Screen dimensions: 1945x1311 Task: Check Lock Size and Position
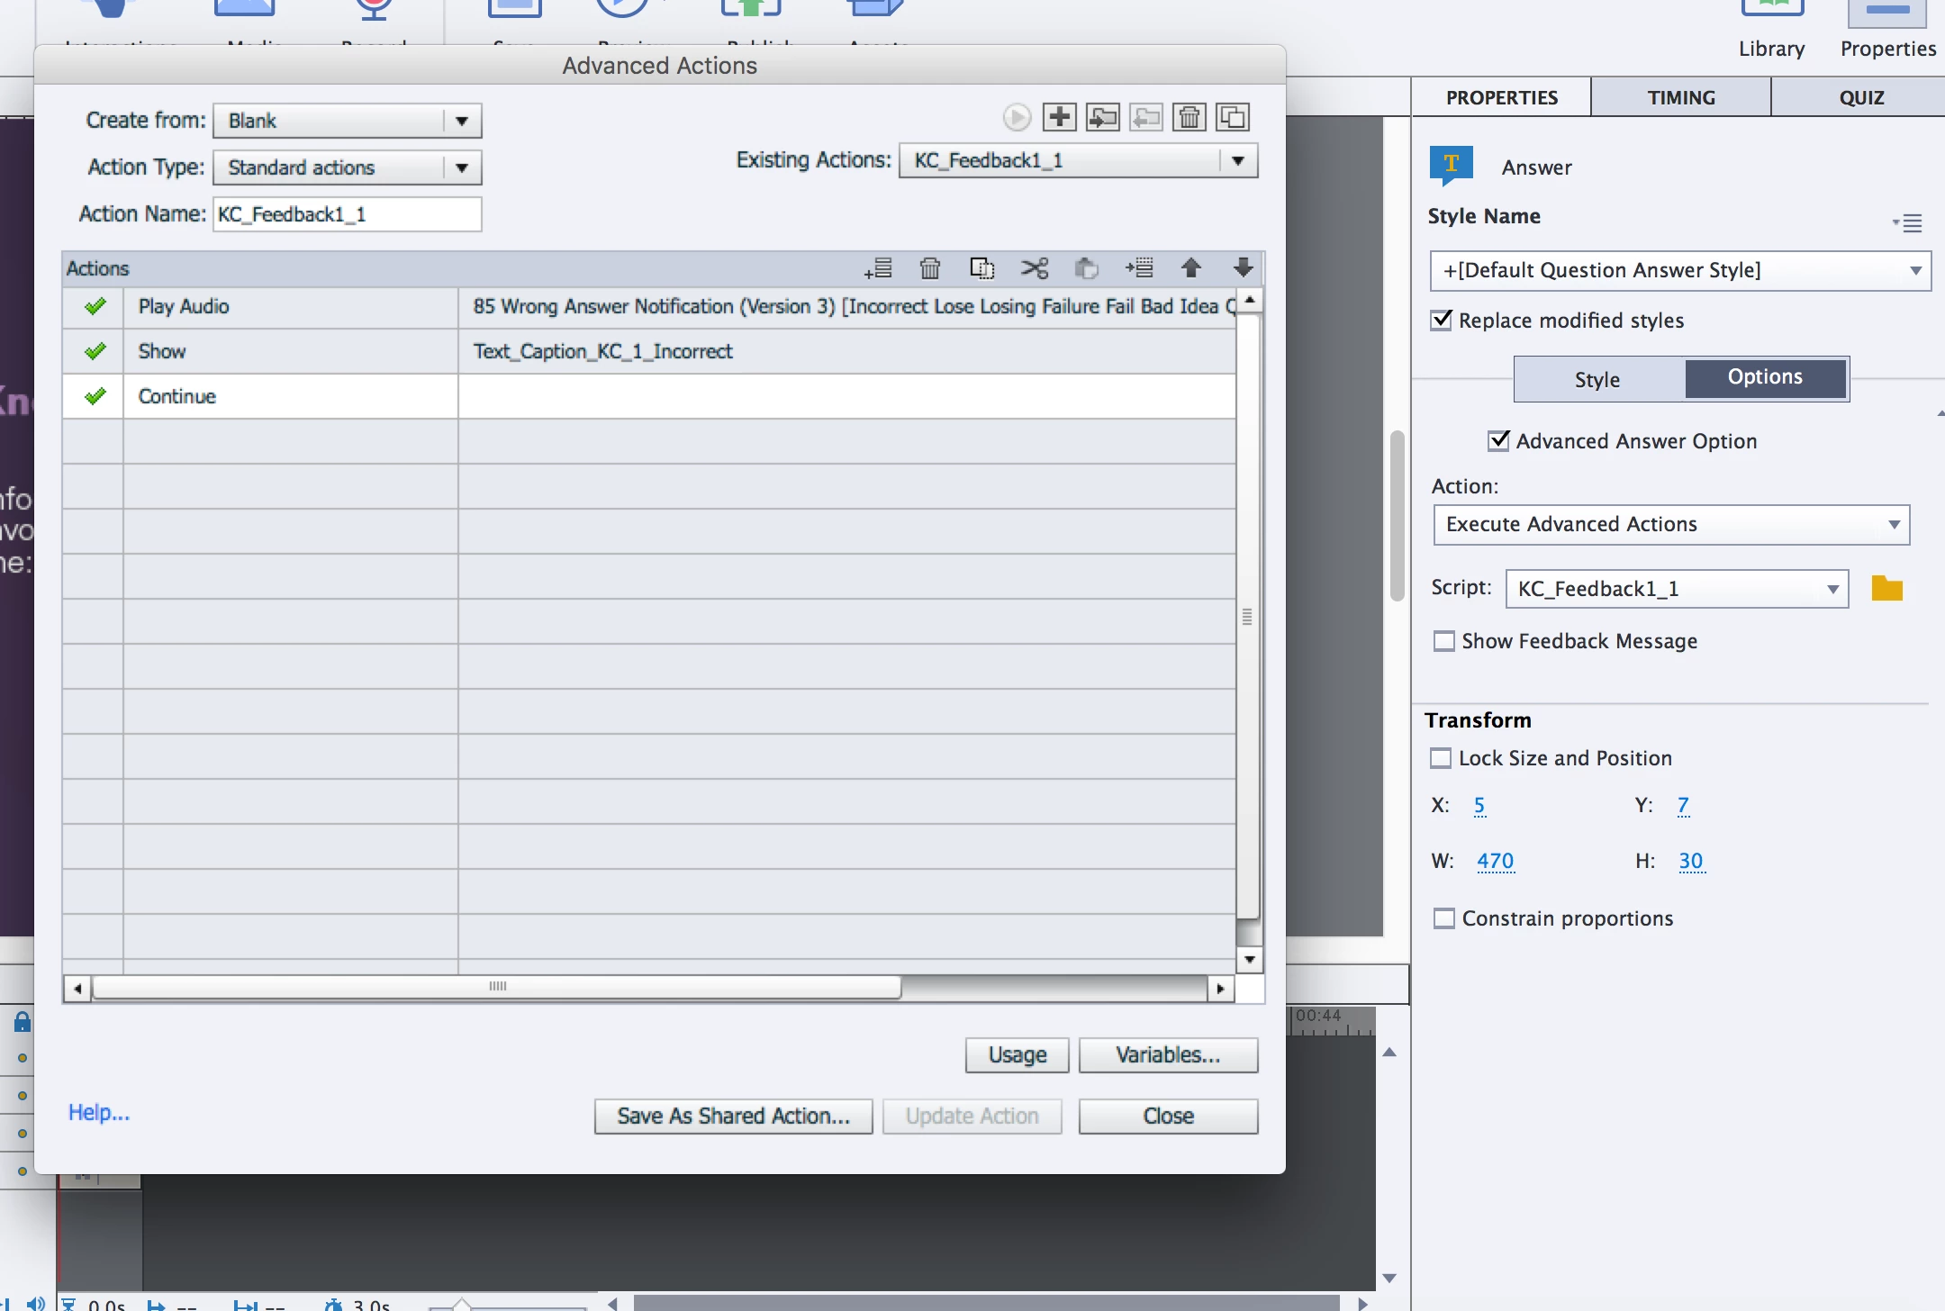coord(1441,758)
